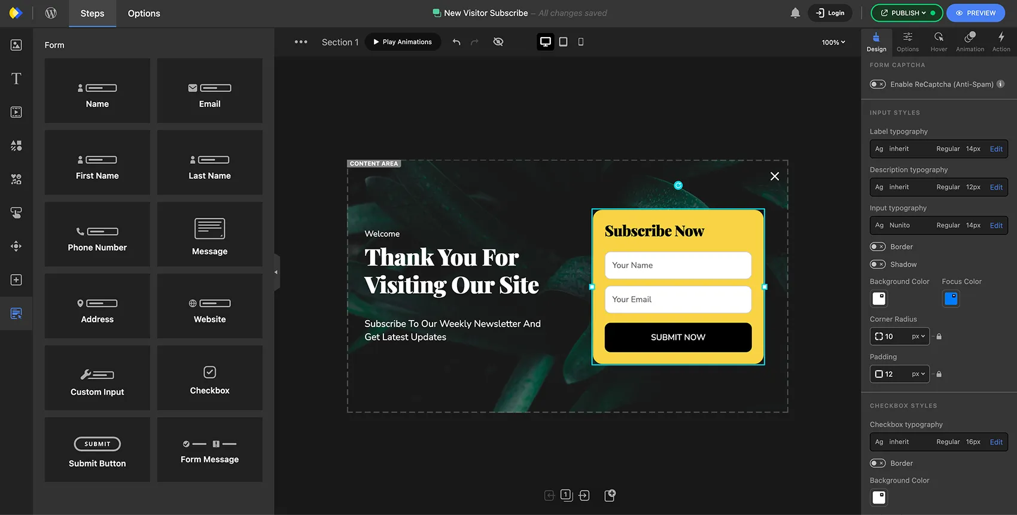
Task: Close the popup with the X icon
Action: pos(775,176)
